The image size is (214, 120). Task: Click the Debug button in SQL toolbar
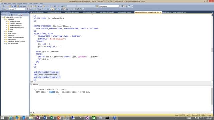(38, 9)
